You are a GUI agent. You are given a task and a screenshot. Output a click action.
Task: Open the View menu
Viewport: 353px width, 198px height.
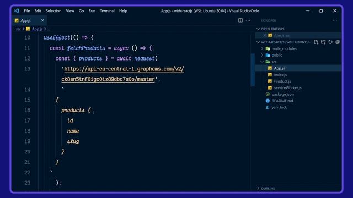[70, 11]
